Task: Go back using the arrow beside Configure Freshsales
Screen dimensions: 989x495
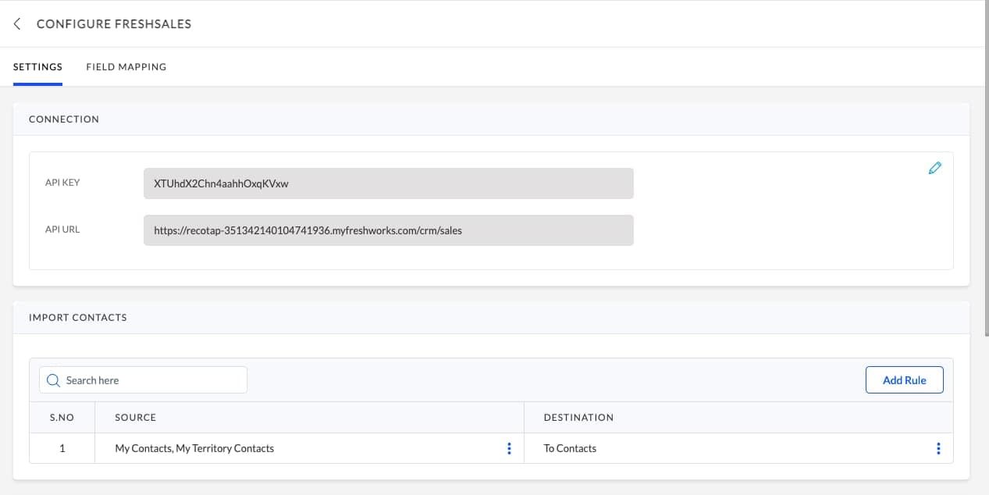Action: 17,24
